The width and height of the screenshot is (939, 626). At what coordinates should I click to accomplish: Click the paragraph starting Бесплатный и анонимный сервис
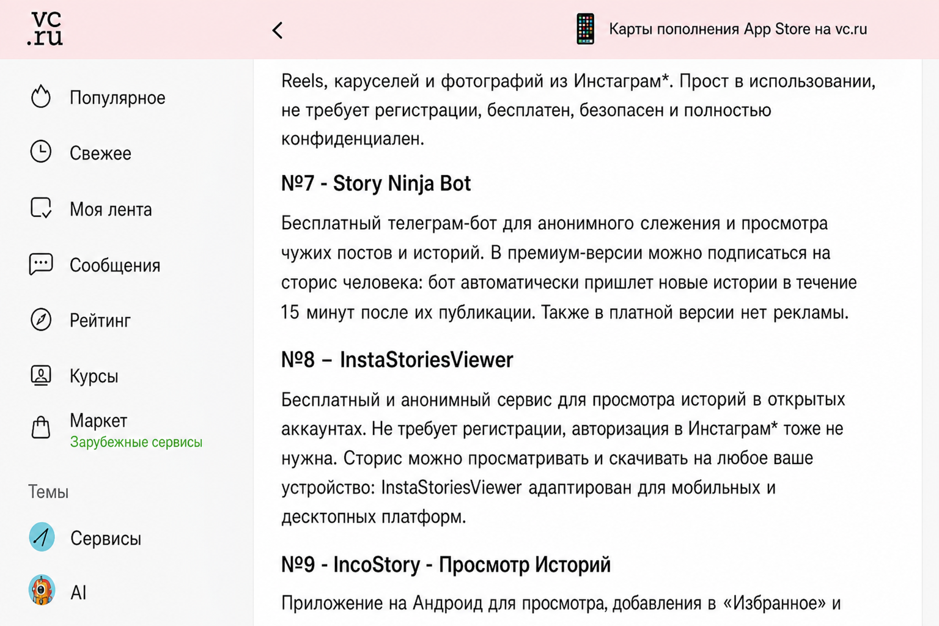click(563, 458)
